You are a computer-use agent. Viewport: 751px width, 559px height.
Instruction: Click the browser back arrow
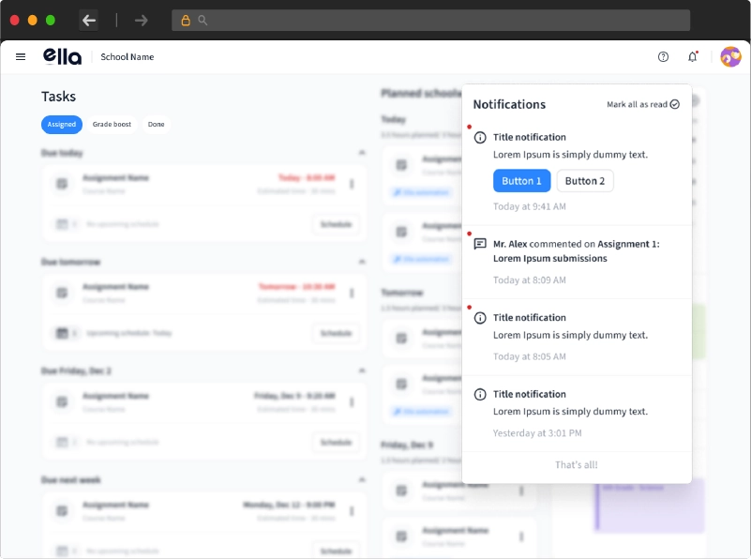[89, 20]
